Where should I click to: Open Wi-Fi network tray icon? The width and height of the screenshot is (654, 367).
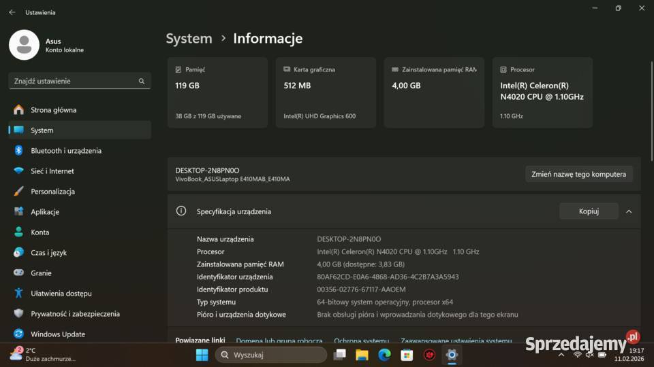[577, 355]
